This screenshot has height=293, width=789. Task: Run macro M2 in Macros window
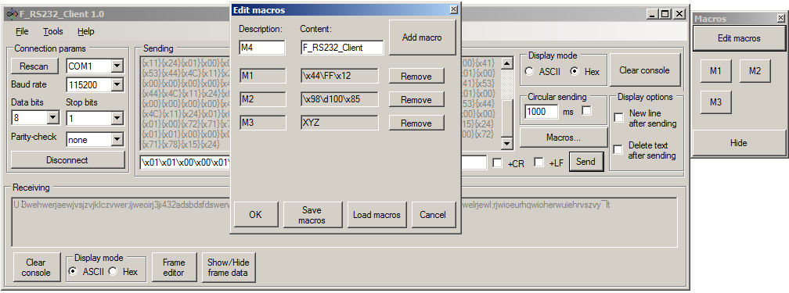(x=755, y=71)
